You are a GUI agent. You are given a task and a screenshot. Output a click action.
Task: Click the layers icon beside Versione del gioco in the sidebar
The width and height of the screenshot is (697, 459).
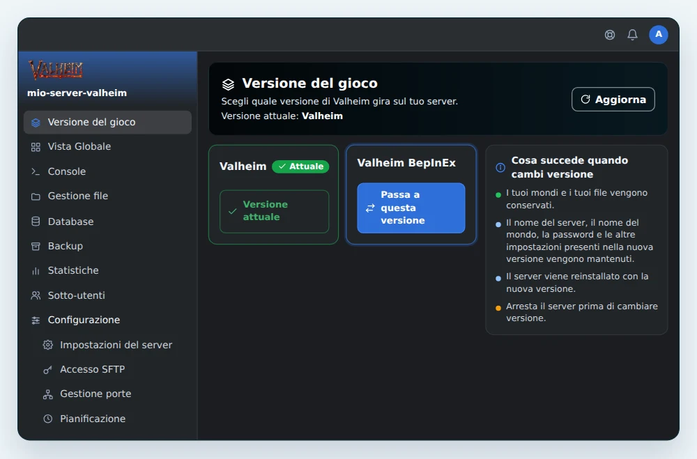36,123
